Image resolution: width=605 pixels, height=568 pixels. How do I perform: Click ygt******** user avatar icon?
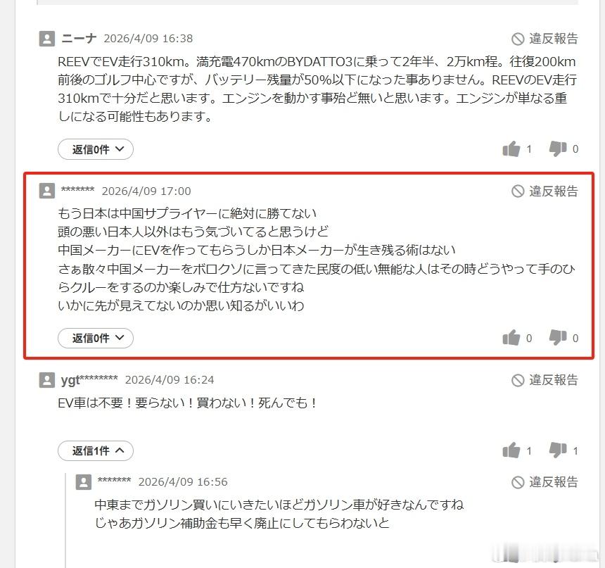tap(46, 380)
